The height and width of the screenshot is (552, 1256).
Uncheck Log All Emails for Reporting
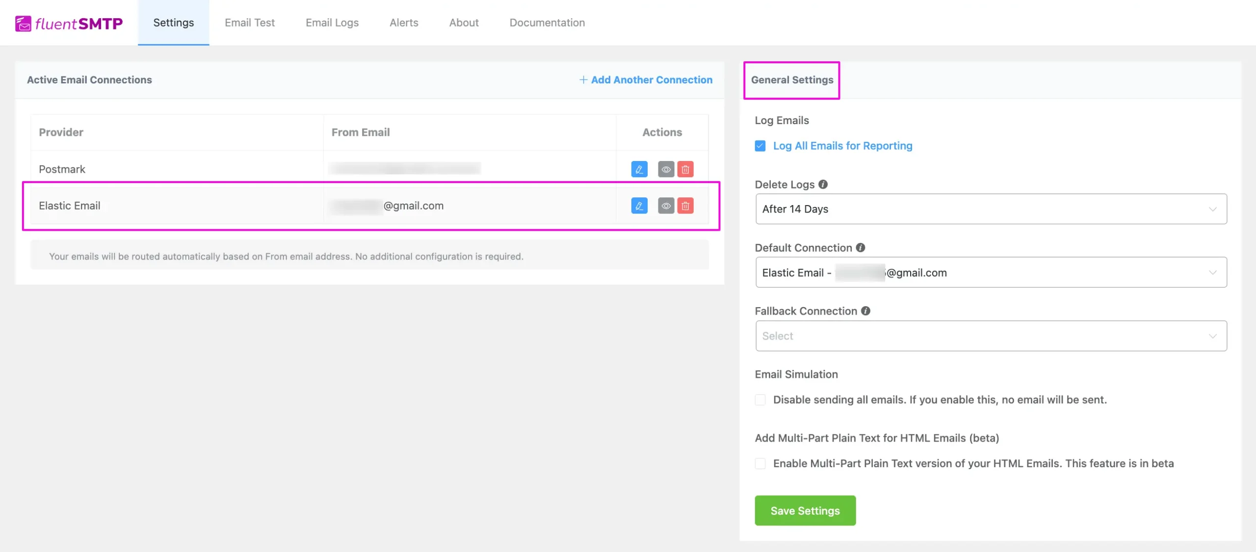(x=760, y=146)
